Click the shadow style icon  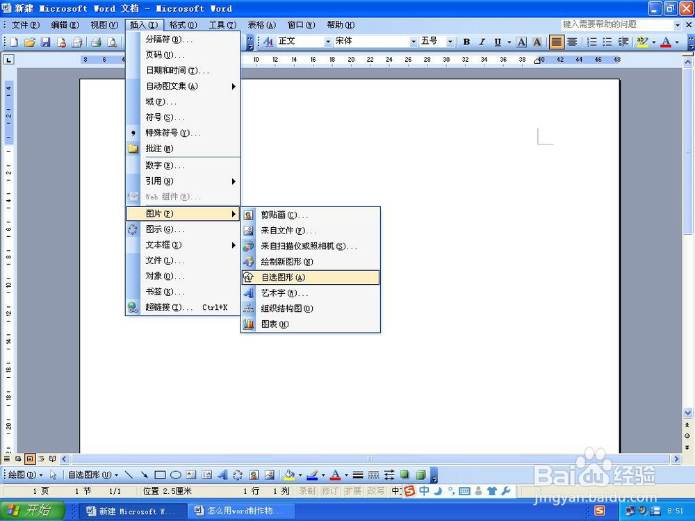pos(404,475)
